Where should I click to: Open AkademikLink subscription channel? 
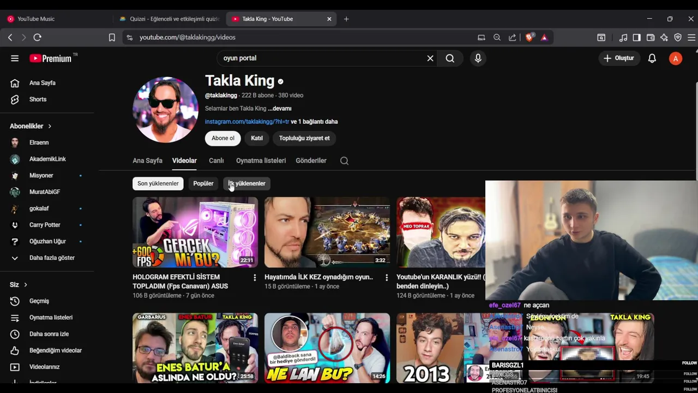click(x=47, y=159)
